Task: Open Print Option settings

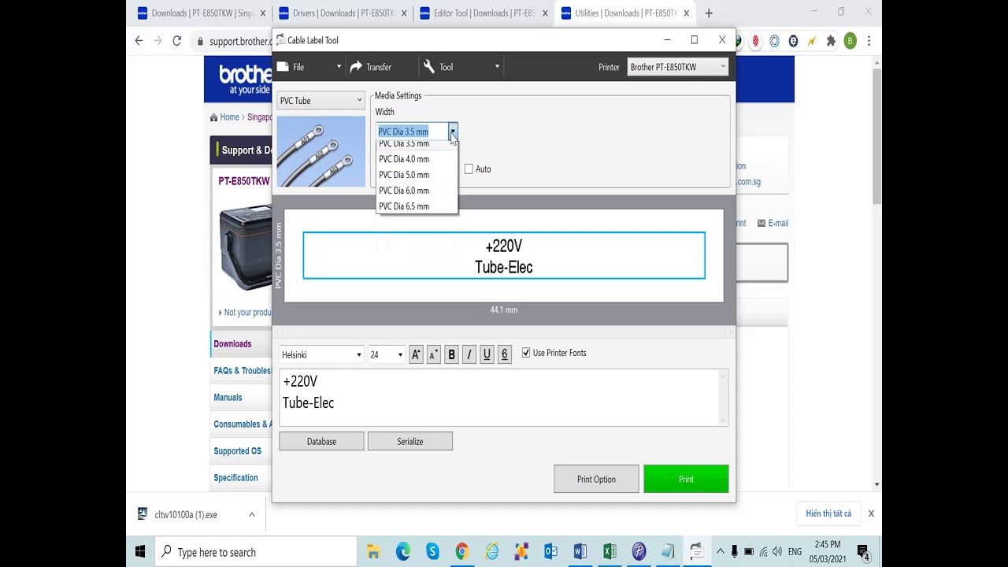Action: (596, 479)
